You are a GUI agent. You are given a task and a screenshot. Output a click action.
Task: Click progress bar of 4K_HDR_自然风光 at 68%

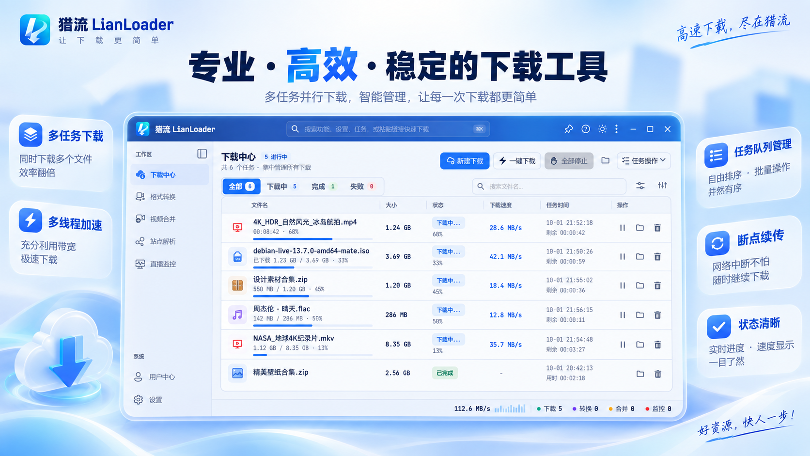tap(313, 239)
